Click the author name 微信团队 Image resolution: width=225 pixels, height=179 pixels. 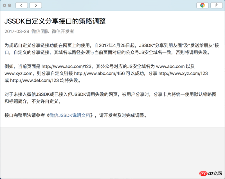40,31
